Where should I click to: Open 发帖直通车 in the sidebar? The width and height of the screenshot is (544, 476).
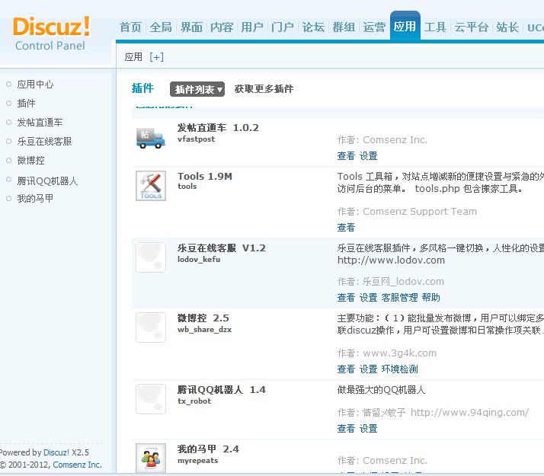pyautogui.click(x=40, y=123)
